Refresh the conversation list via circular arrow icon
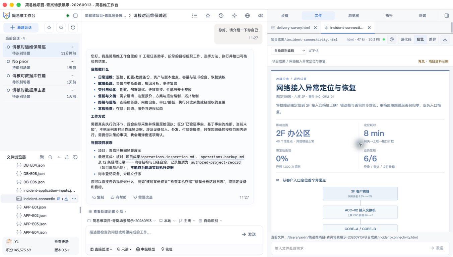The width and height of the screenshot is (453, 257). coord(73,27)
